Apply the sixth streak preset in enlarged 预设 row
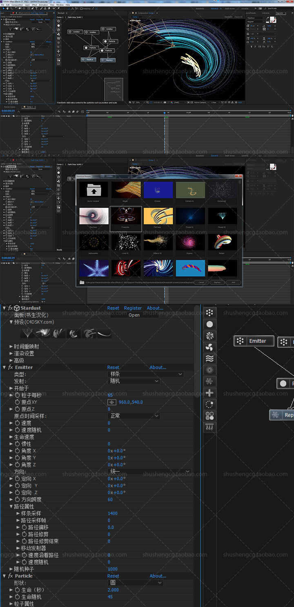The height and width of the screenshot is (607, 294). point(105,333)
